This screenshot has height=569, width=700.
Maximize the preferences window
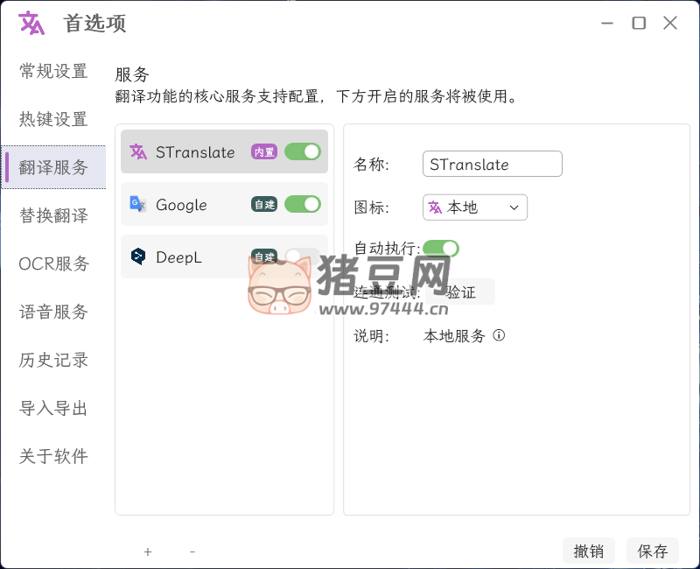639,24
